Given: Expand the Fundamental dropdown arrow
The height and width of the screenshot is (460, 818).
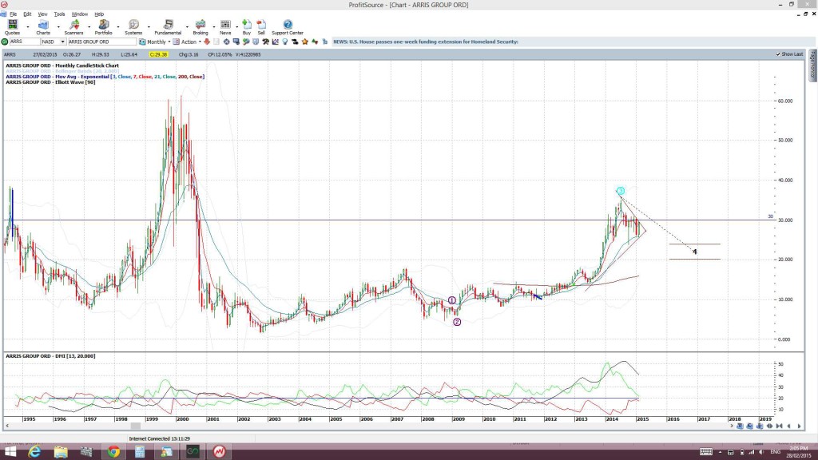Looking at the screenshot, I should 187,27.
